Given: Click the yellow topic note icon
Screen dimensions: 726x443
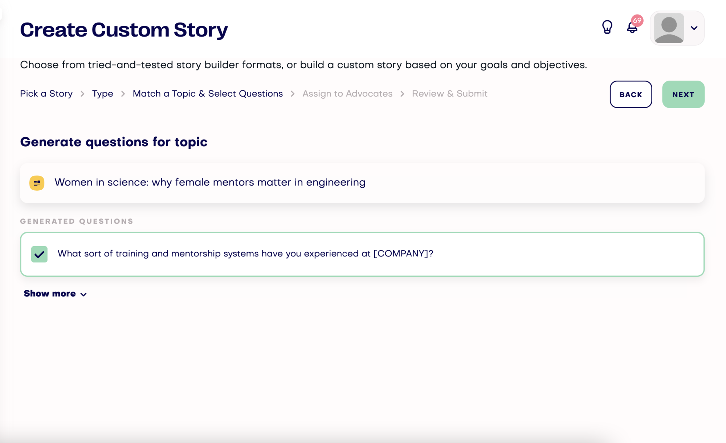Looking at the screenshot, I should pos(37,183).
